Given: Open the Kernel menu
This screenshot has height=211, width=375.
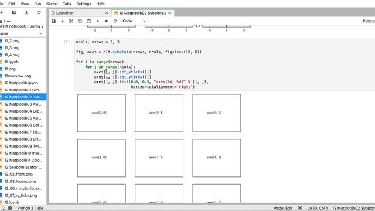Looking at the screenshot, I should [52, 4].
